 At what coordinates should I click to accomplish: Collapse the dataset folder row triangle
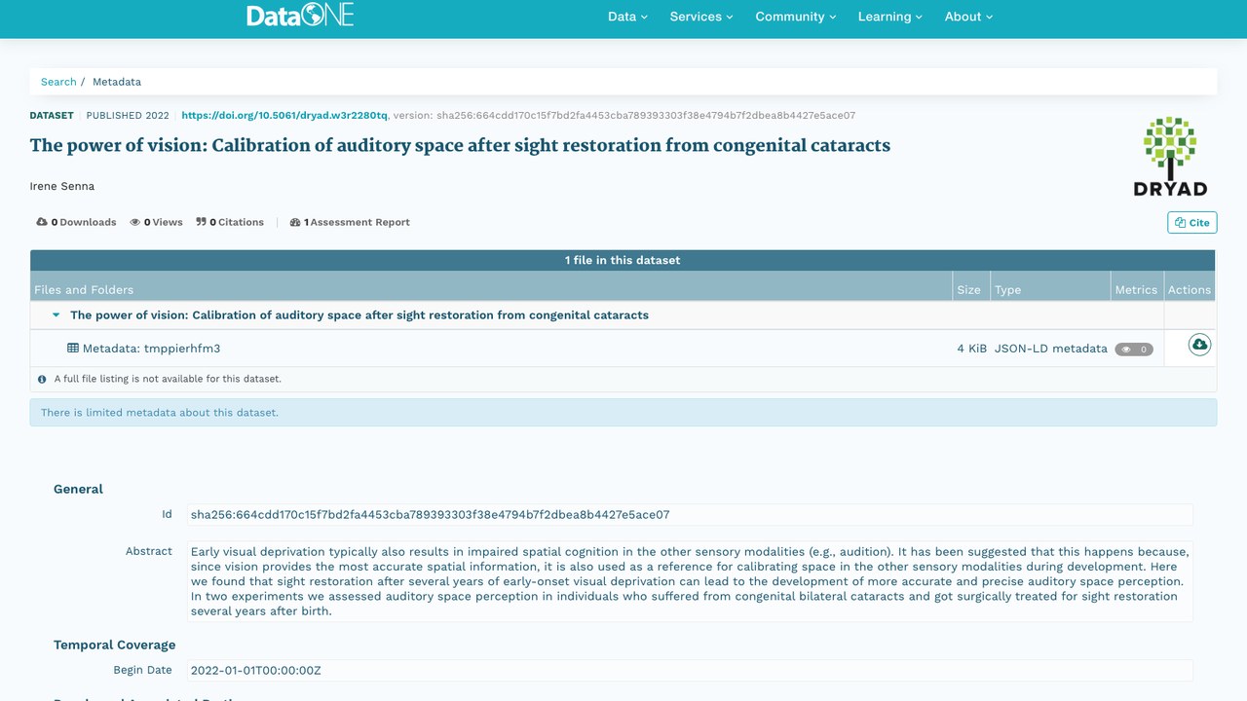pos(56,315)
